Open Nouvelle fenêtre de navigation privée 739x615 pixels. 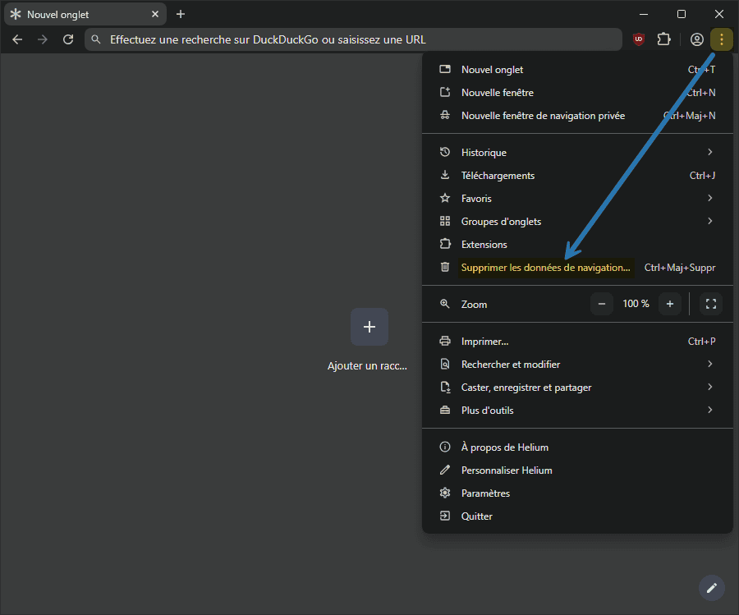click(577, 116)
